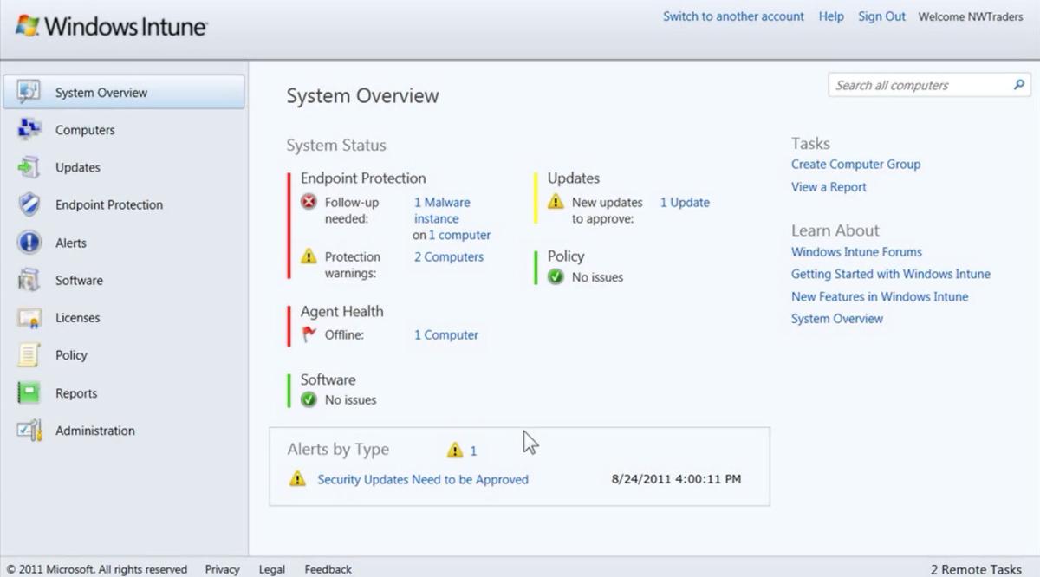
Task: Click the Computers sidebar icon
Action: pyautogui.click(x=29, y=130)
